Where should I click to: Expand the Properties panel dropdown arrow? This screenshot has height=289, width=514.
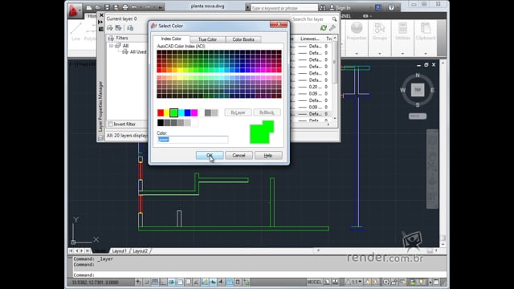coord(357,54)
